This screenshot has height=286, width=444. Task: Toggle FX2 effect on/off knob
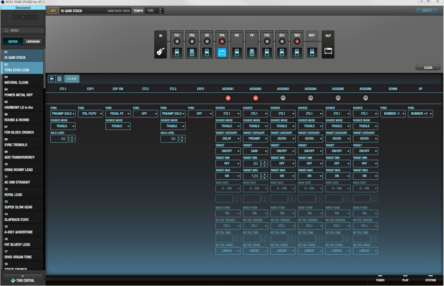[x=267, y=41]
